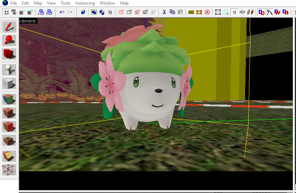
Task: Click the Save window state icon
Action: click(49, 12)
